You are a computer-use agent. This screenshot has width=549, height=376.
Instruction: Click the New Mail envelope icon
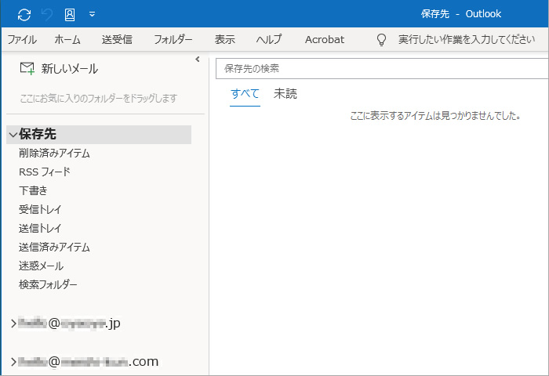tap(27, 69)
